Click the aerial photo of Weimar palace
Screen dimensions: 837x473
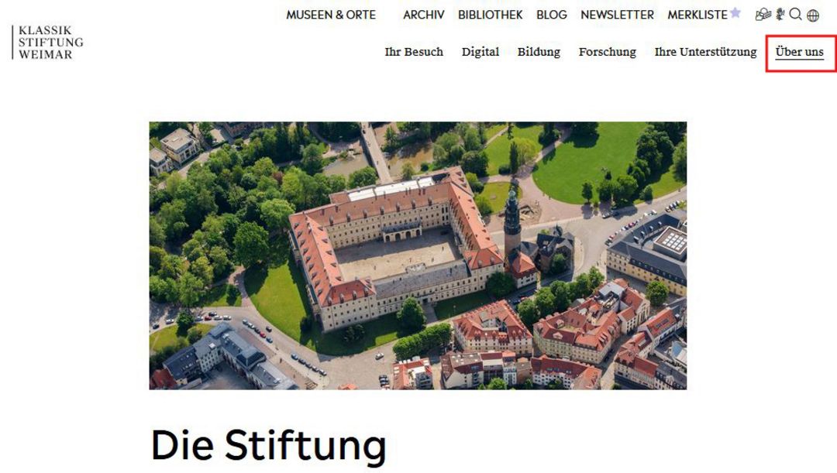point(418,255)
